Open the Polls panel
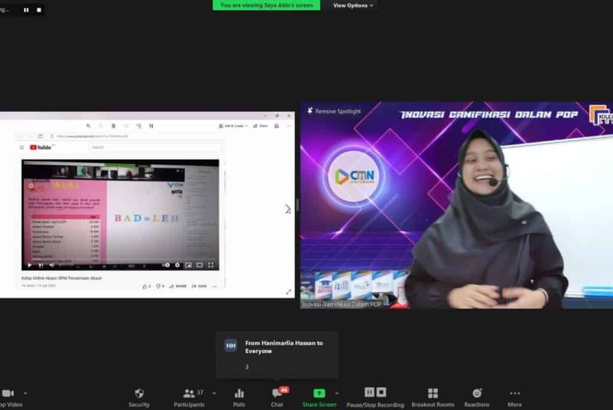613x410 pixels. point(239,394)
